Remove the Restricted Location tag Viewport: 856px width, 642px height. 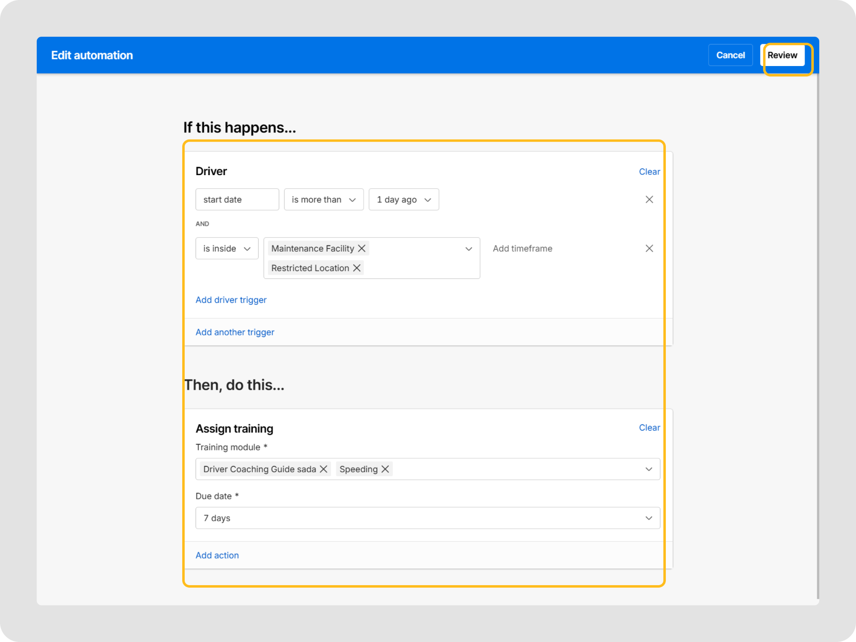357,268
